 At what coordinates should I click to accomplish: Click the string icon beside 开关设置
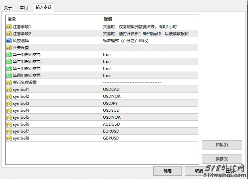[x=9, y=48]
